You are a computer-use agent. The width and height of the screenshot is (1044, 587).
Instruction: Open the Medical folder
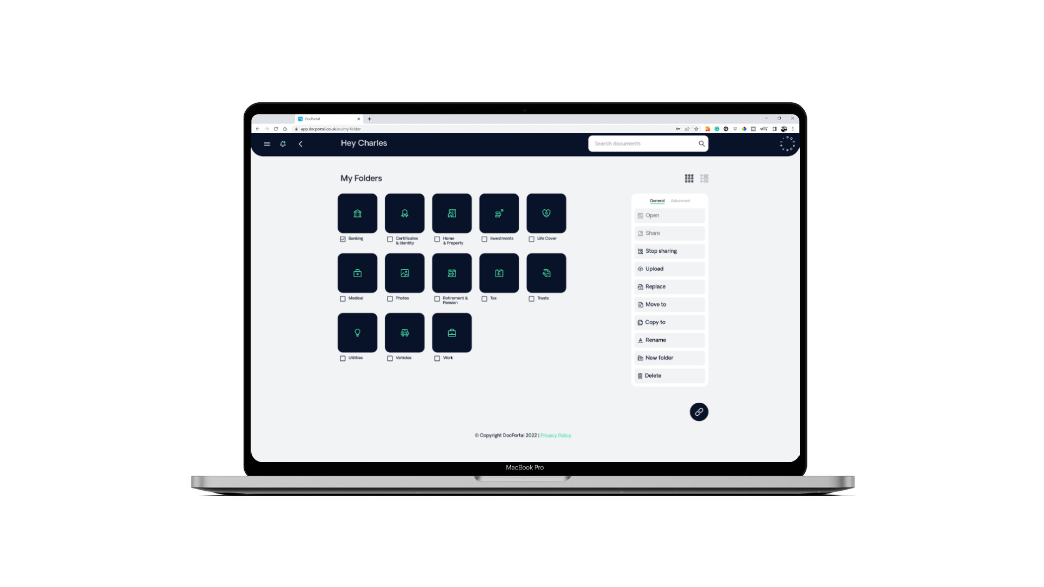point(357,272)
